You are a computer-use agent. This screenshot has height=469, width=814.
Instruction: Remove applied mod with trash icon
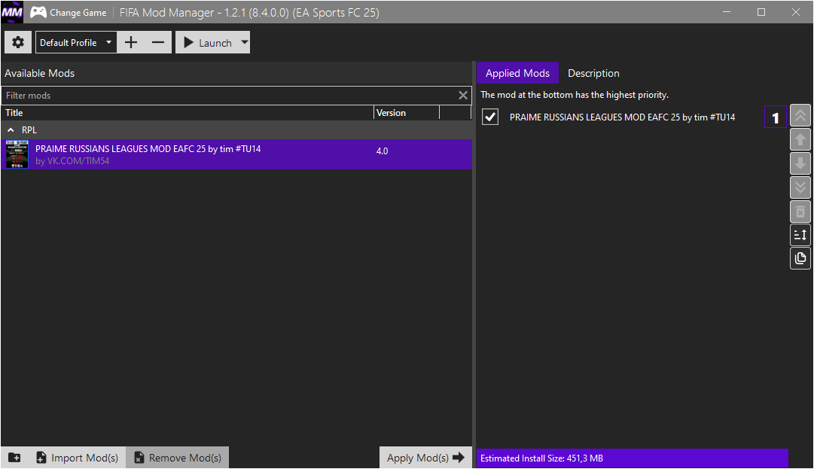tap(800, 211)
